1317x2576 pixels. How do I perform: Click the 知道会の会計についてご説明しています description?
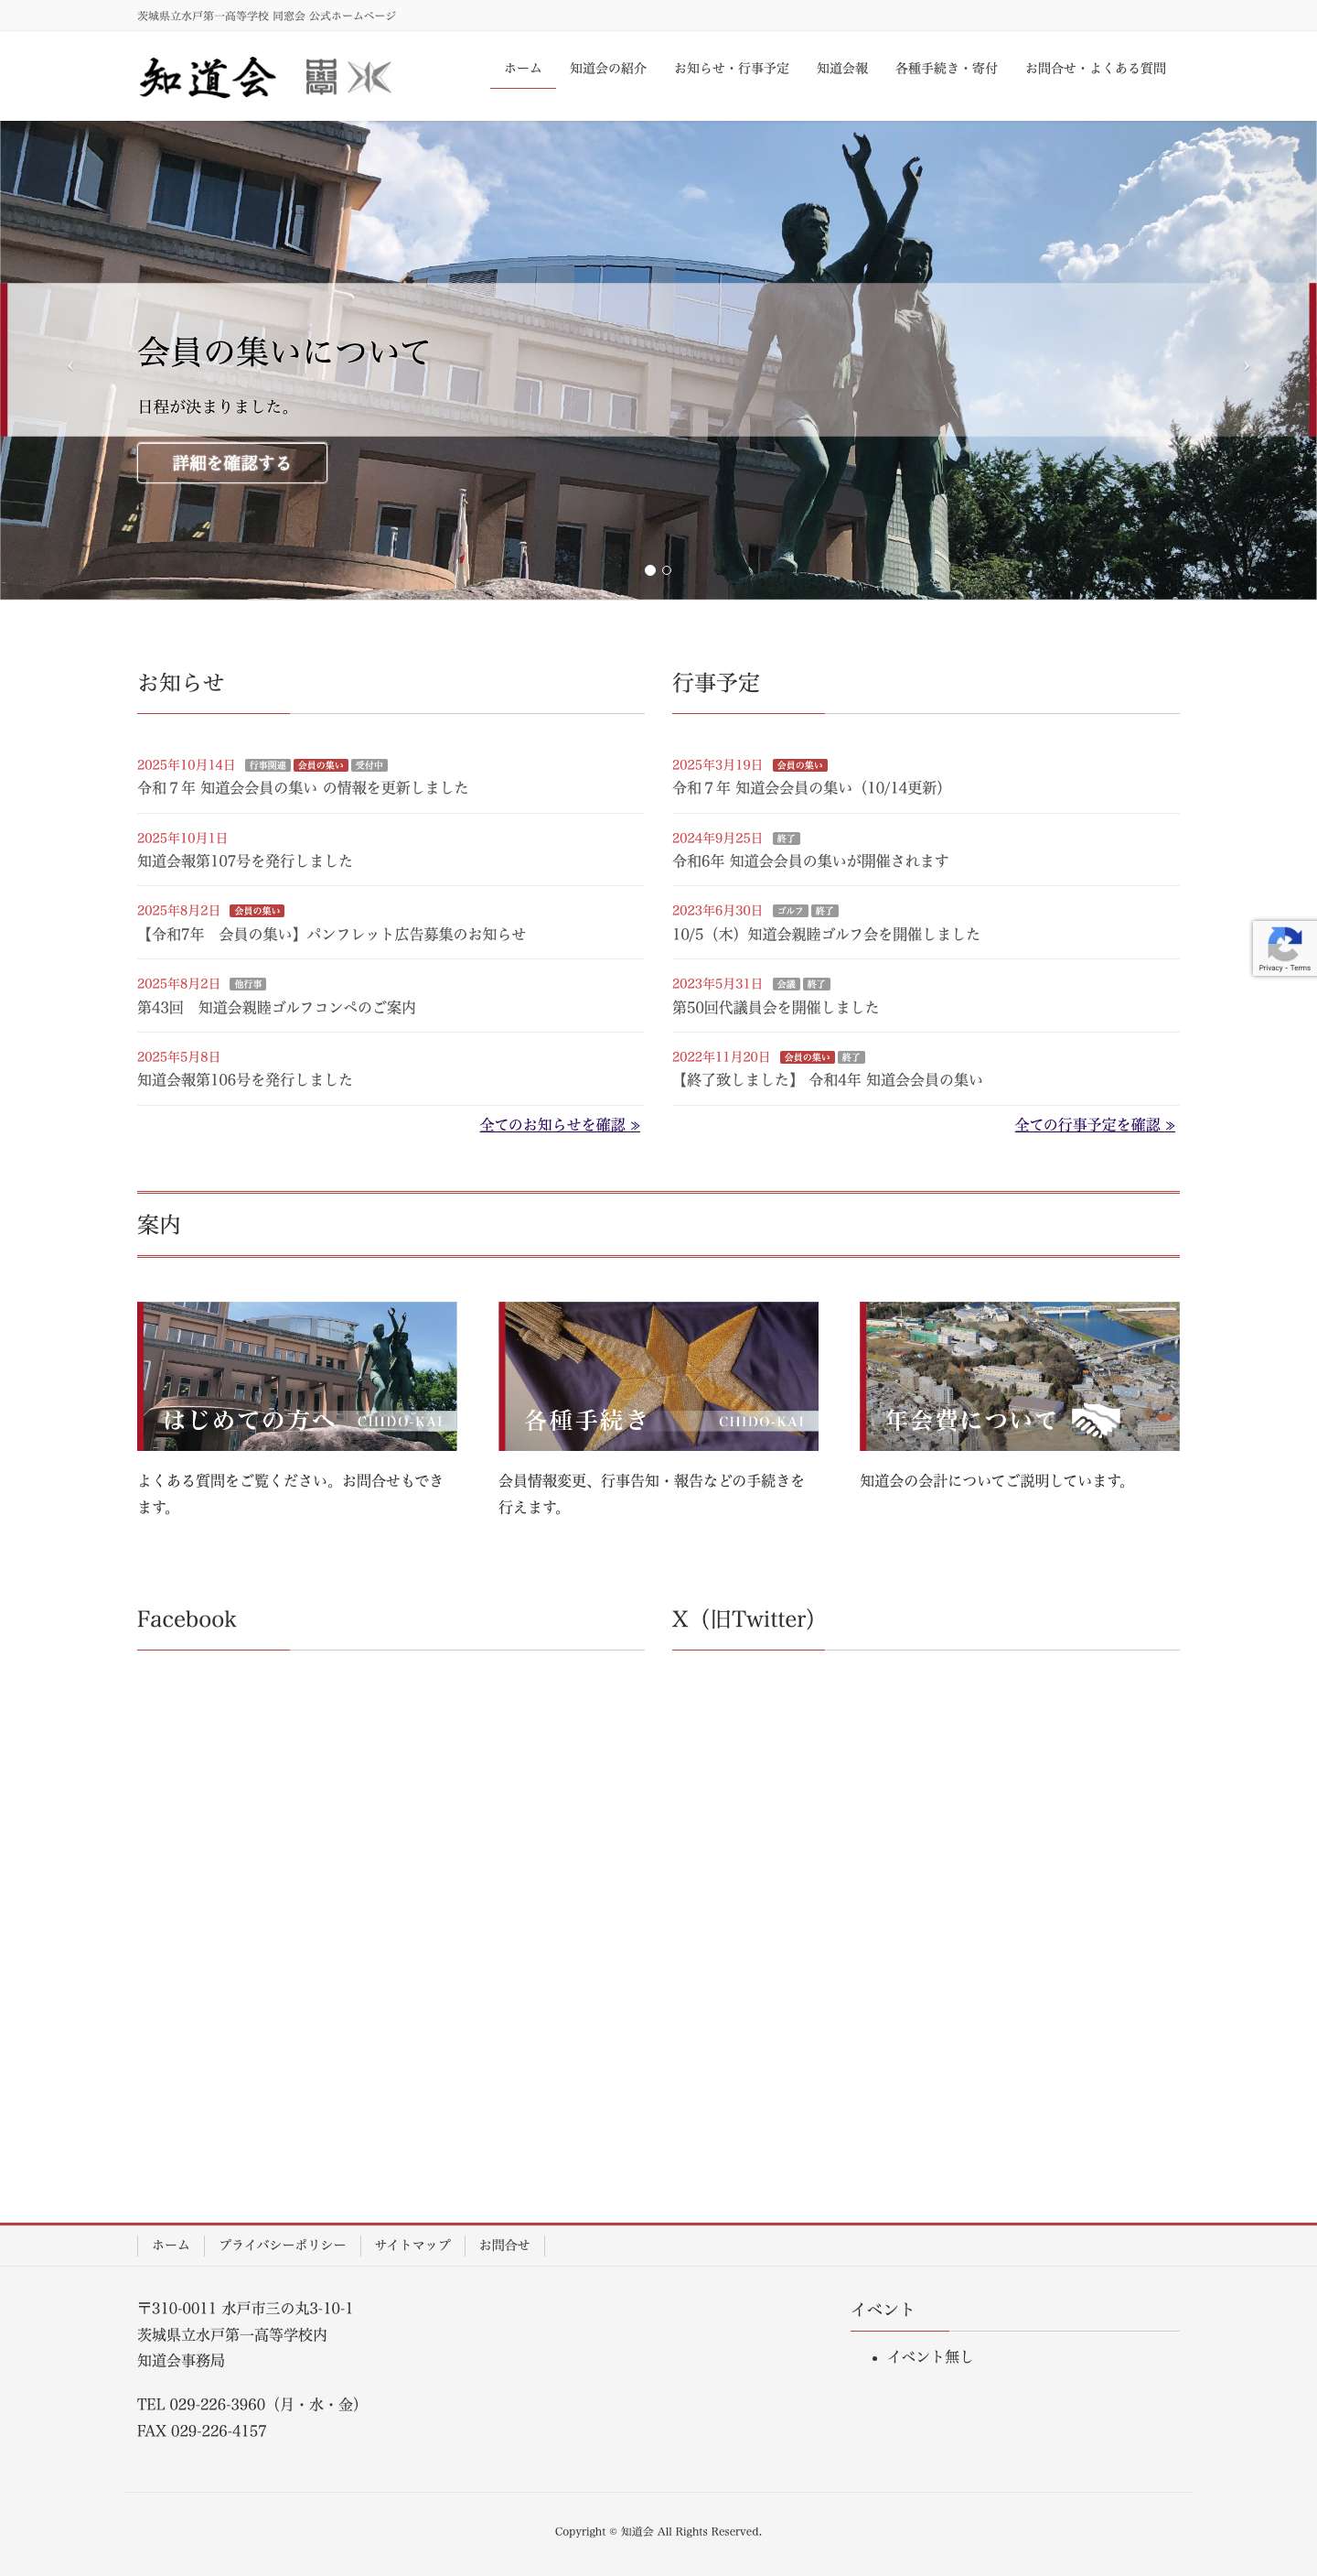997,1481
